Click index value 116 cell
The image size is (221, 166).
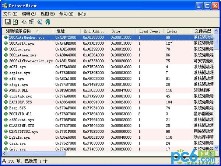pos(169,137)
